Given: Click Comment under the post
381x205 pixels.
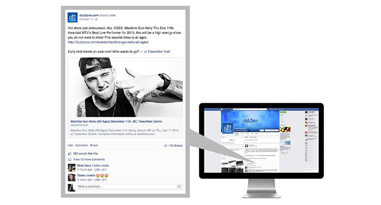Looking at the screenshot, I should click(x=81, y=145).
